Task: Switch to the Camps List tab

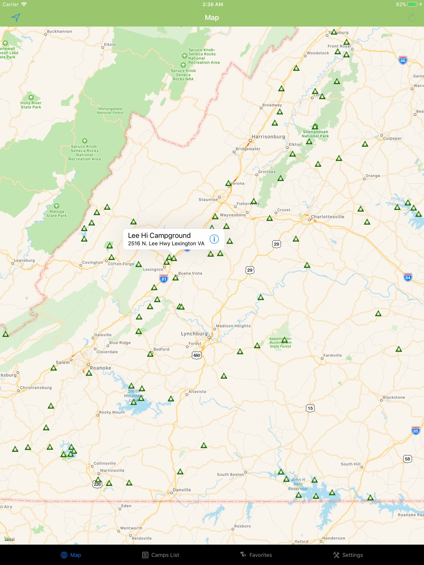Action: pos(161,555)
